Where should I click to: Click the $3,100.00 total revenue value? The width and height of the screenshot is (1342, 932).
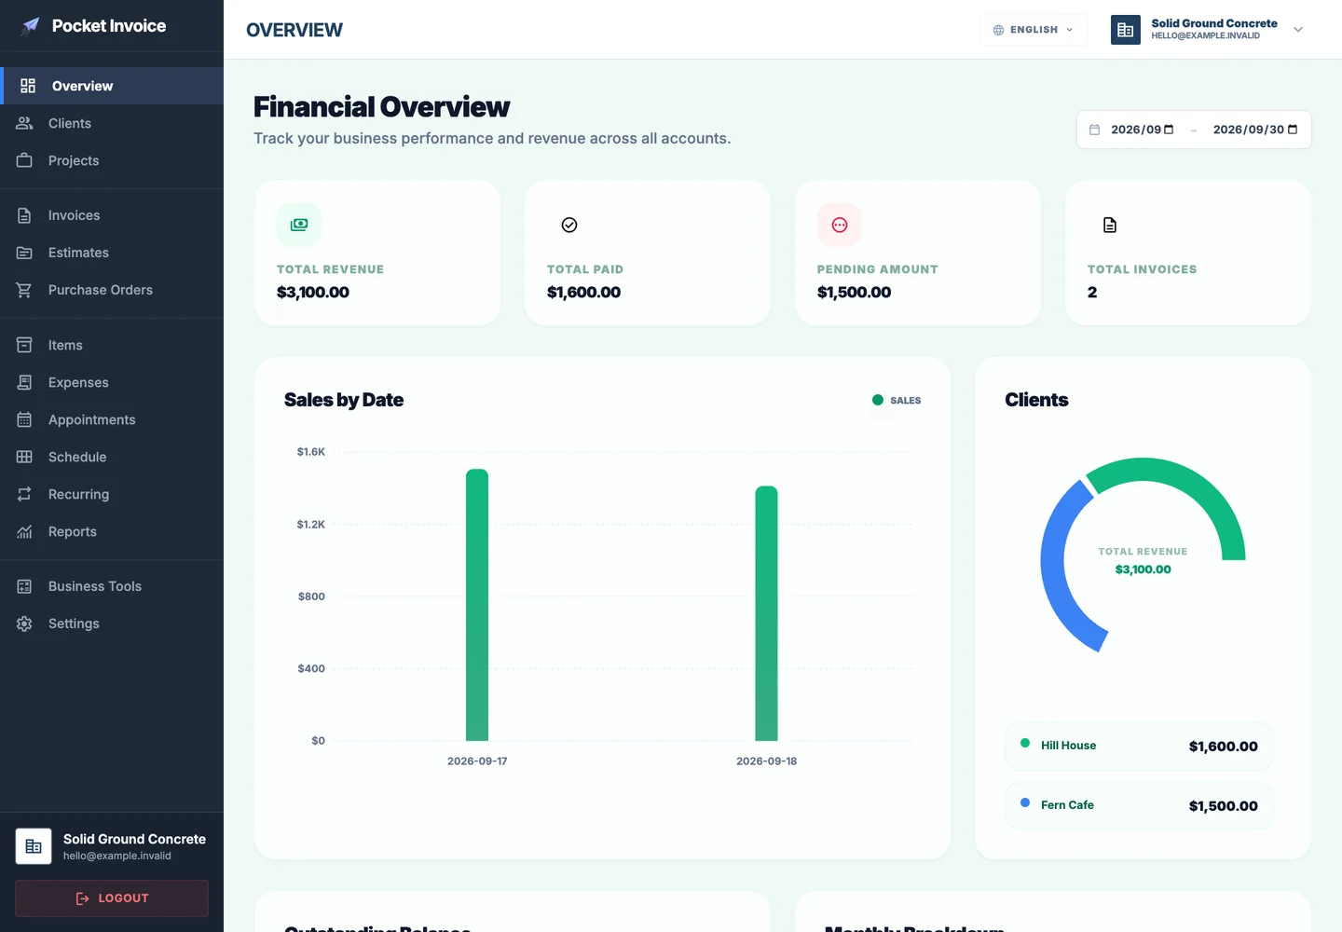(x=313, y=293)
